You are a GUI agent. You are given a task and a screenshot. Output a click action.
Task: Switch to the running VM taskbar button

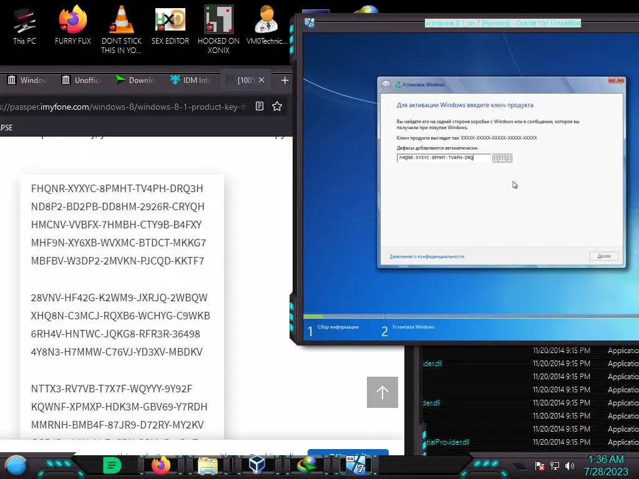tap(356, 465)
